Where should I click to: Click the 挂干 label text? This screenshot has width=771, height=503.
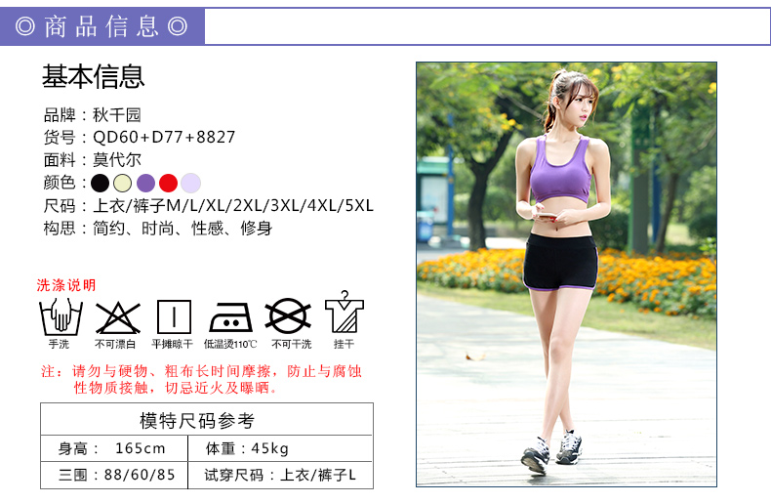tap(344, 344)
